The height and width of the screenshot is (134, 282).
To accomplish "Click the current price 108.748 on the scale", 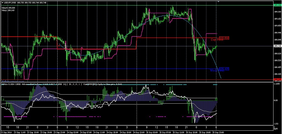I will click(278, 46).
